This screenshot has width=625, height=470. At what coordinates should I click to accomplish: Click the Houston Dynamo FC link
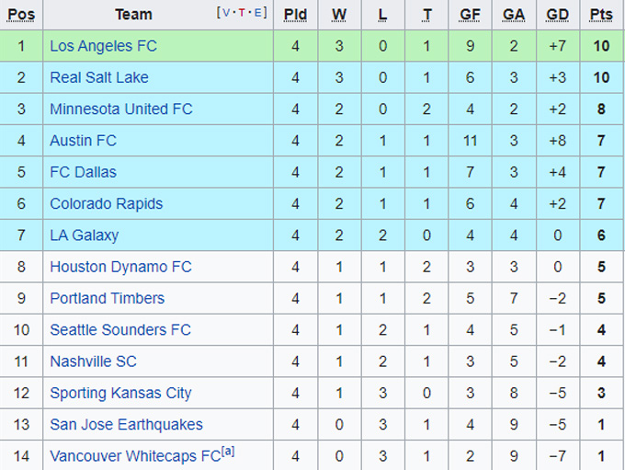[120, 267]
